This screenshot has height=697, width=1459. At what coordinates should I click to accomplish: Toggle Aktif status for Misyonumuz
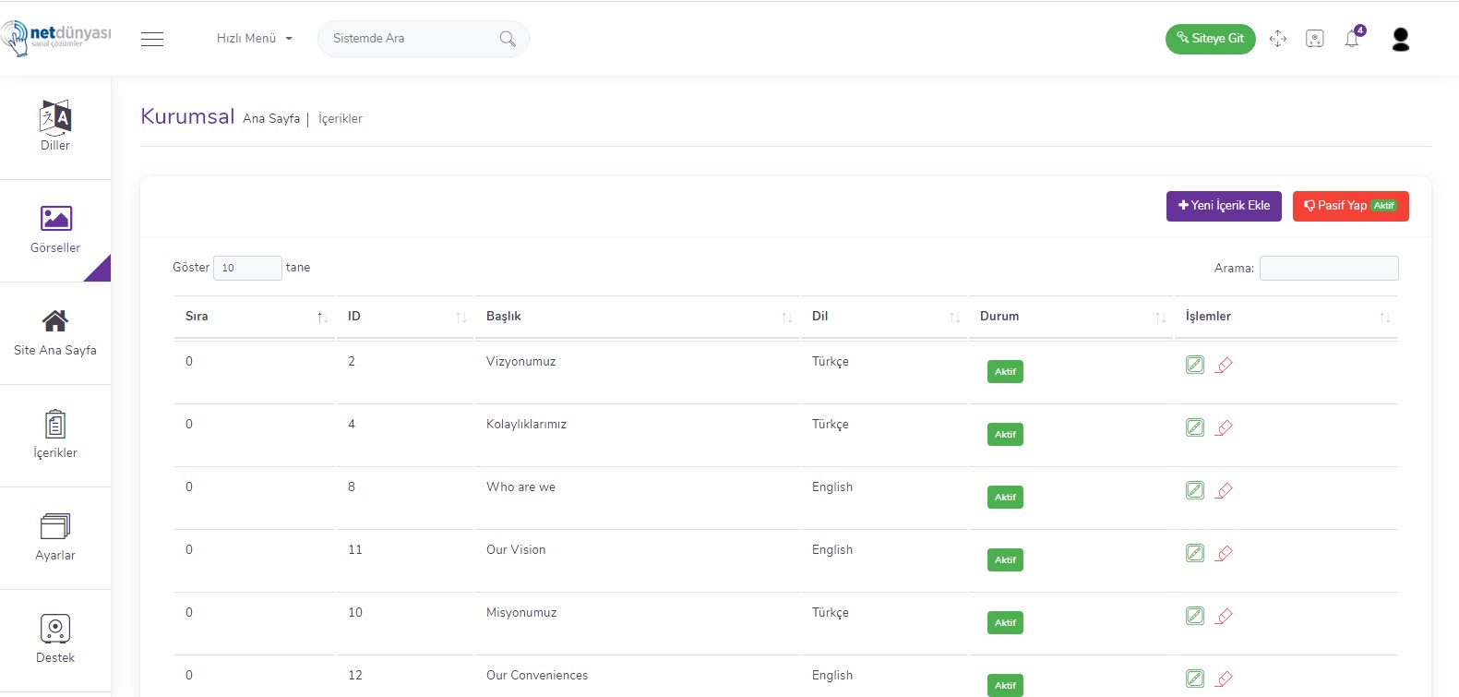click(x=1005, y=622)
